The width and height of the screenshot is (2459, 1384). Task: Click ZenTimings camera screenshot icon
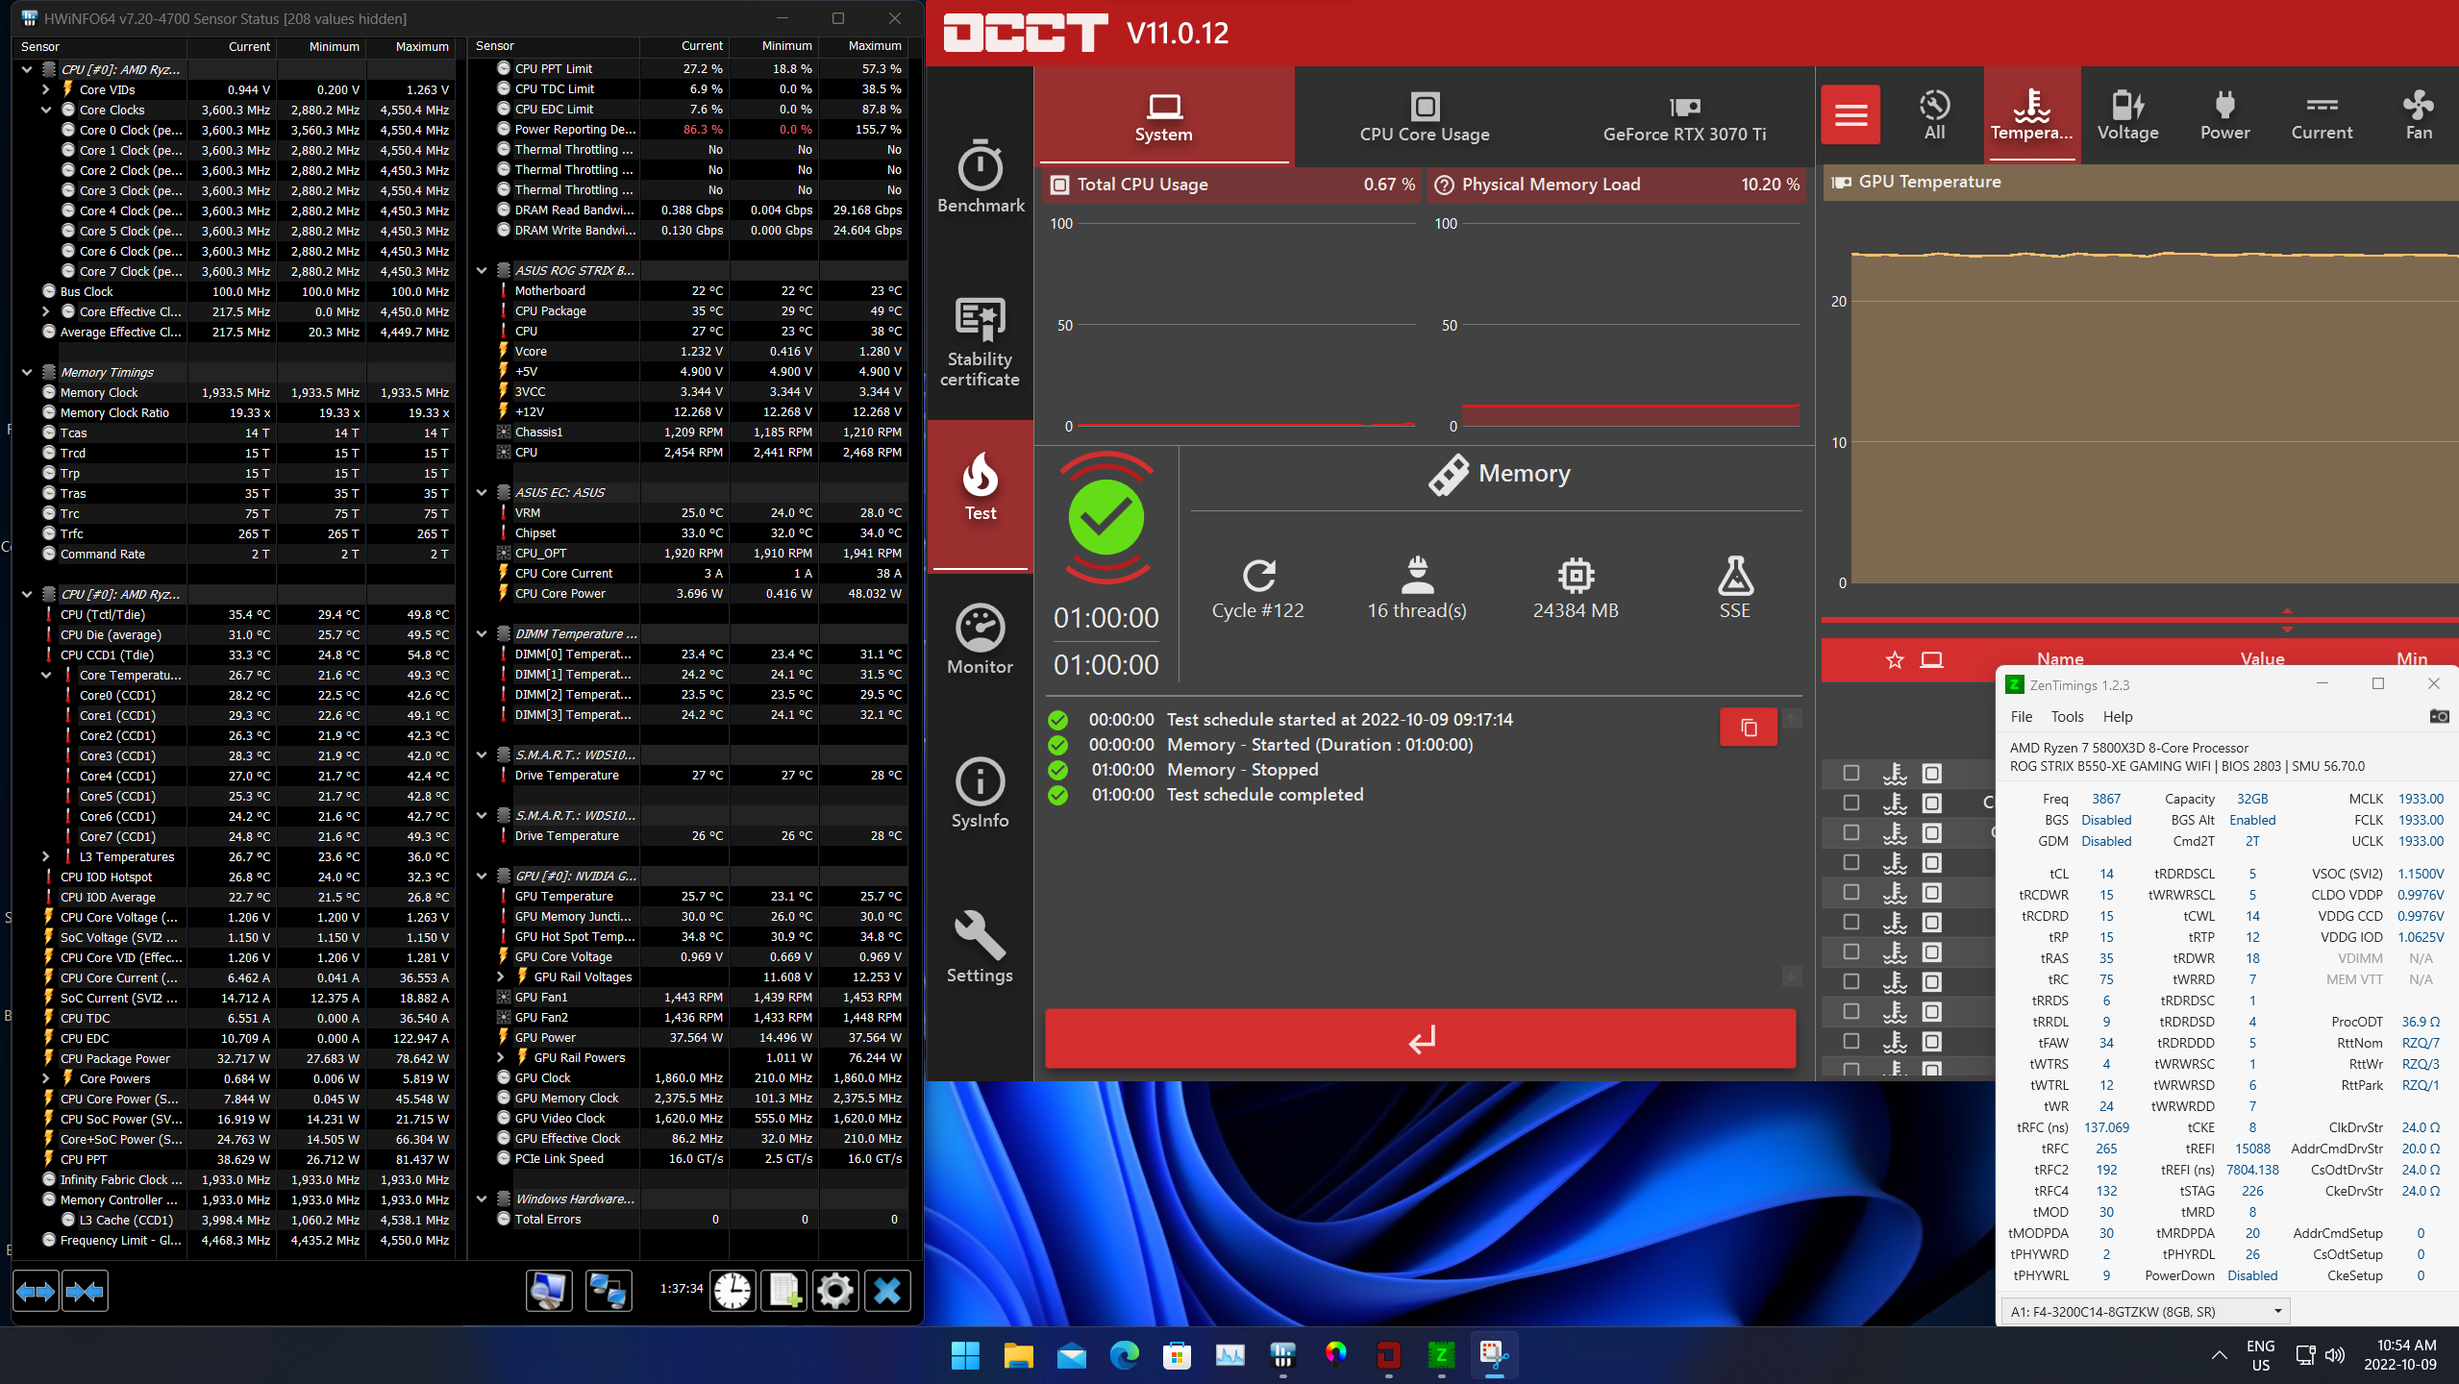coord(2439,716)
